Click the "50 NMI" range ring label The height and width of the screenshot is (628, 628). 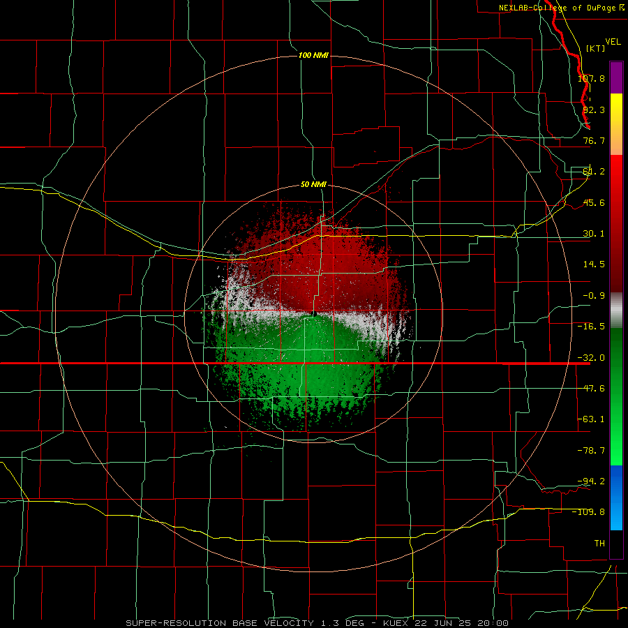click(313, 185)
